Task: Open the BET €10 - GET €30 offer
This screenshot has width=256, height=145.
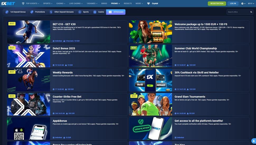Action: (64, 24)
